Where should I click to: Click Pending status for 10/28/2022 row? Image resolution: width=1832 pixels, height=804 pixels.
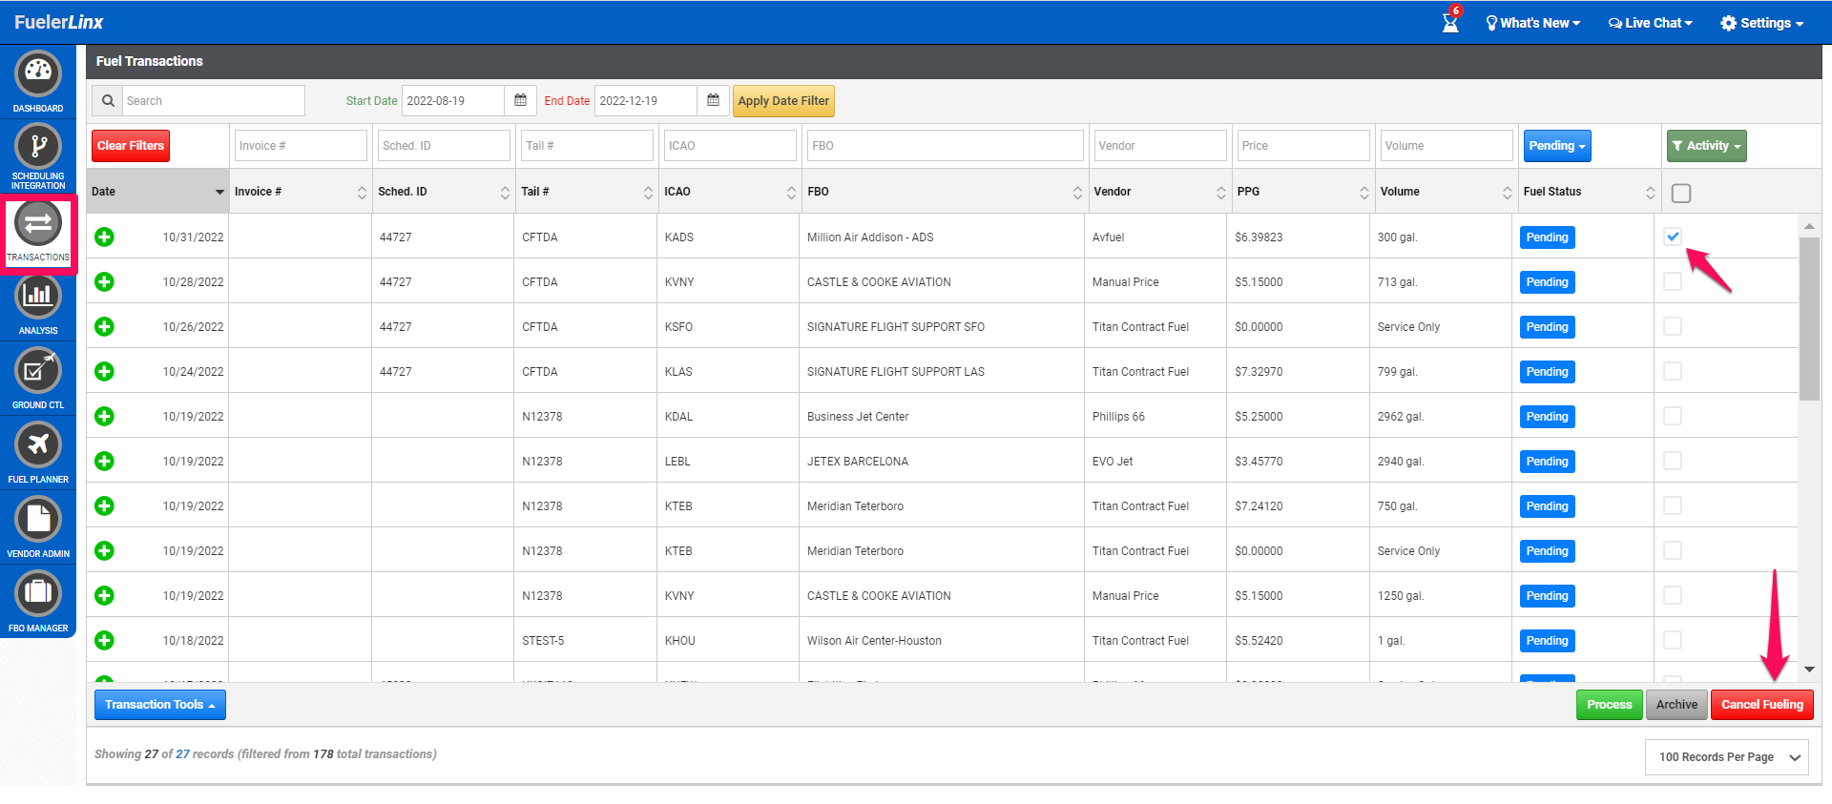1547,282
